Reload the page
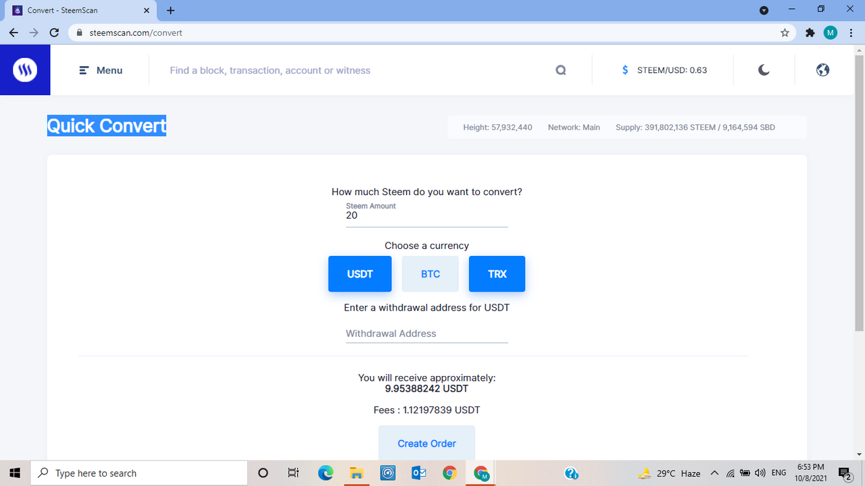Screen dimensions: 865x486 (55, 32)
